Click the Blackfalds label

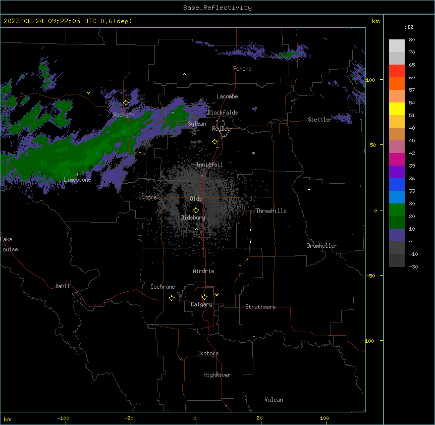click(x=223, y=113)
